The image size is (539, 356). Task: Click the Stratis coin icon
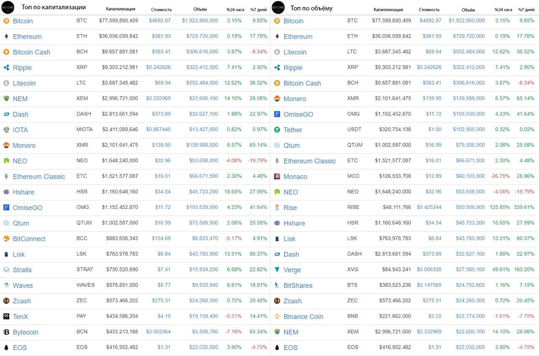(x=6, y=270)
